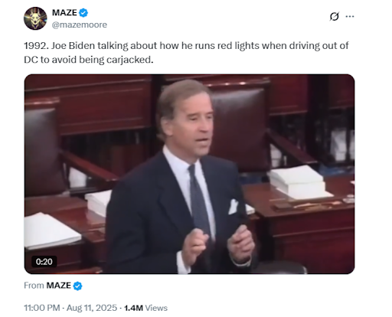Viewport: 392px width, 317px height.
Task: Click the 0:20 video duration badge
Action: 44,262
